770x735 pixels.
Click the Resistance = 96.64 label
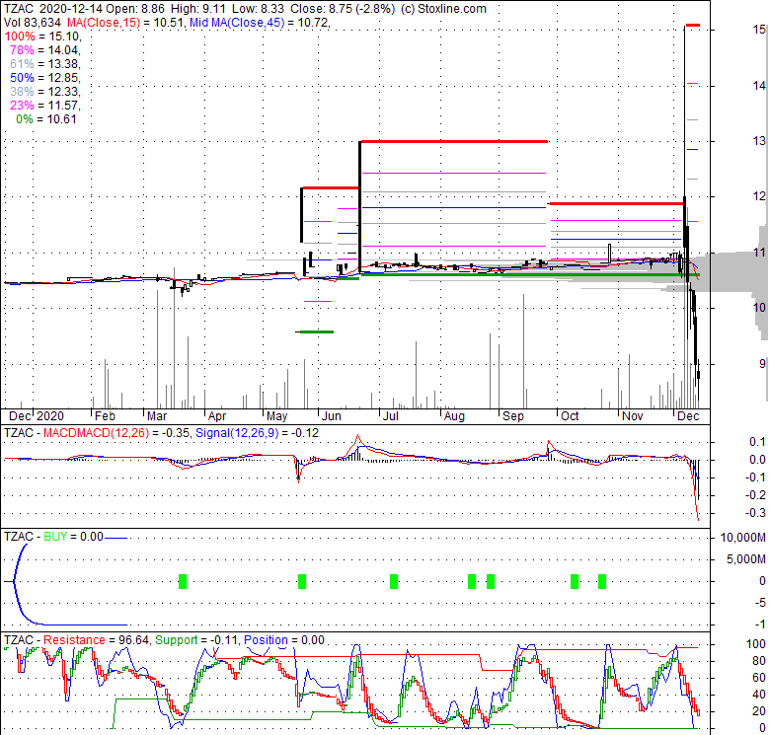(x=97, y=640)
